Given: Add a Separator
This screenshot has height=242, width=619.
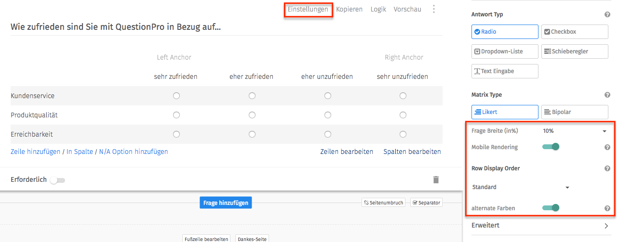Looking at the screenshot, I should tap(426, 203).
